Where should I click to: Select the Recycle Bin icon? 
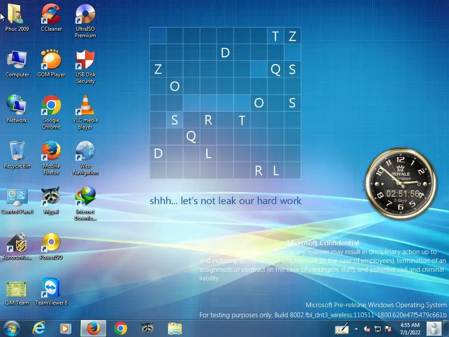[x=17, y=155]
